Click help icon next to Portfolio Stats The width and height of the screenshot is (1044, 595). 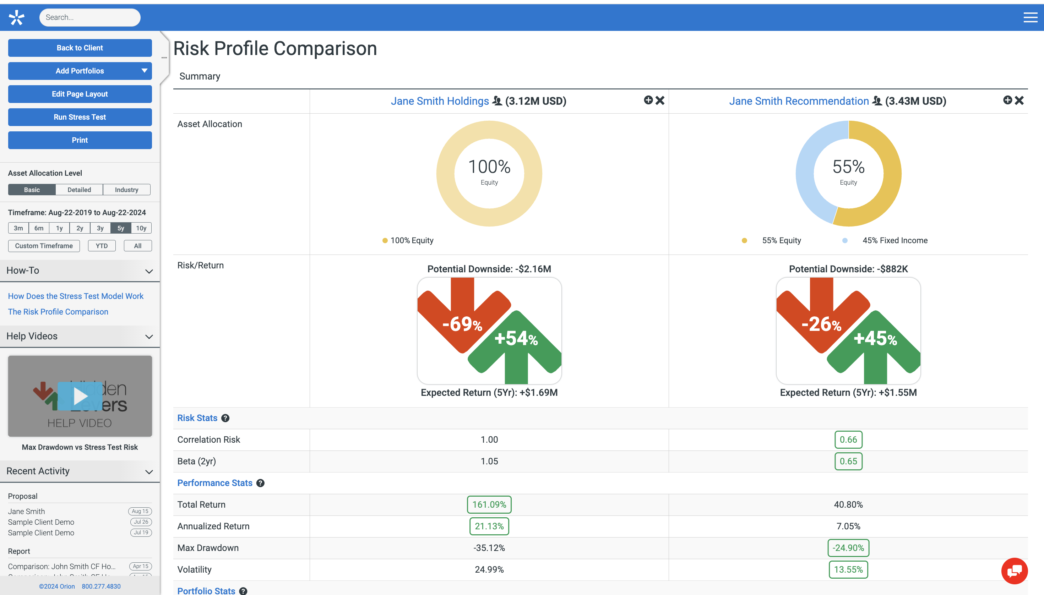tap(243, 591)
